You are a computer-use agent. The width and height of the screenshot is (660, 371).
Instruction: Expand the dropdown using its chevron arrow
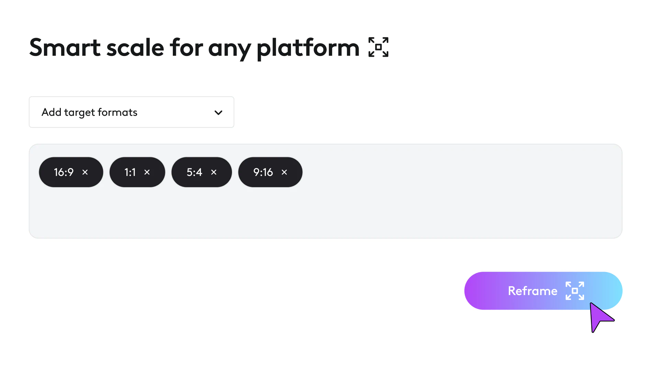(218, 112)
